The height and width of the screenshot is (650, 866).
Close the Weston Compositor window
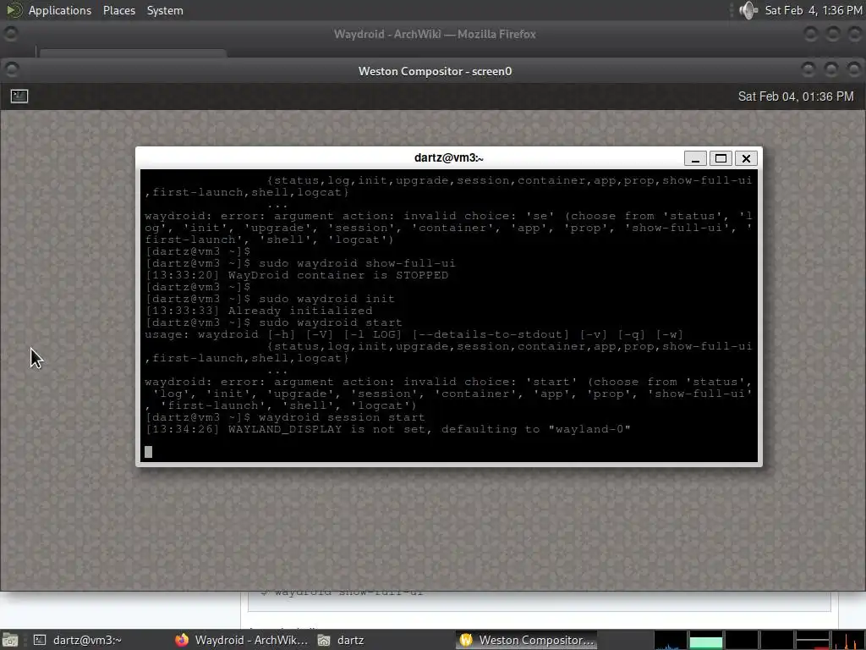coord(854,69)
